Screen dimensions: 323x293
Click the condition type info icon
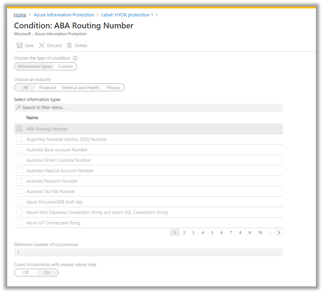(x=75, y=58)
